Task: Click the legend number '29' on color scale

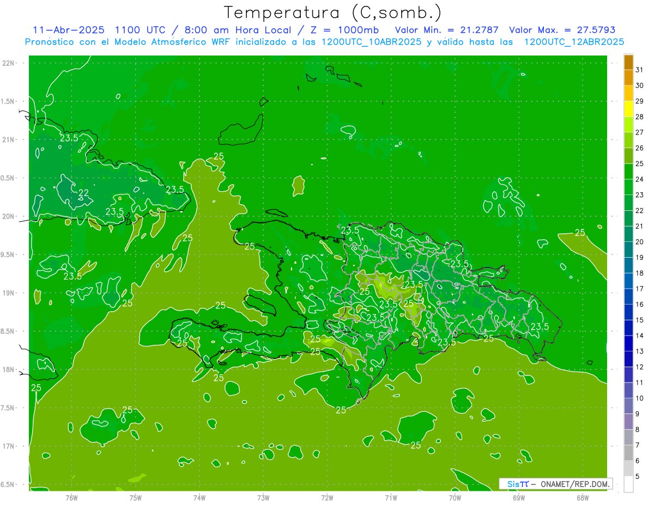Action: (x=639, y=101)
